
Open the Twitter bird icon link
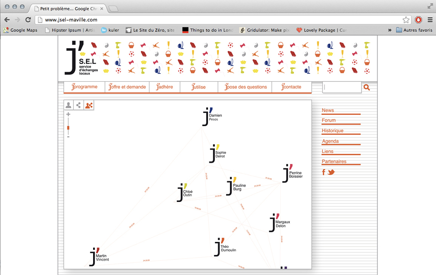[331, 172]
